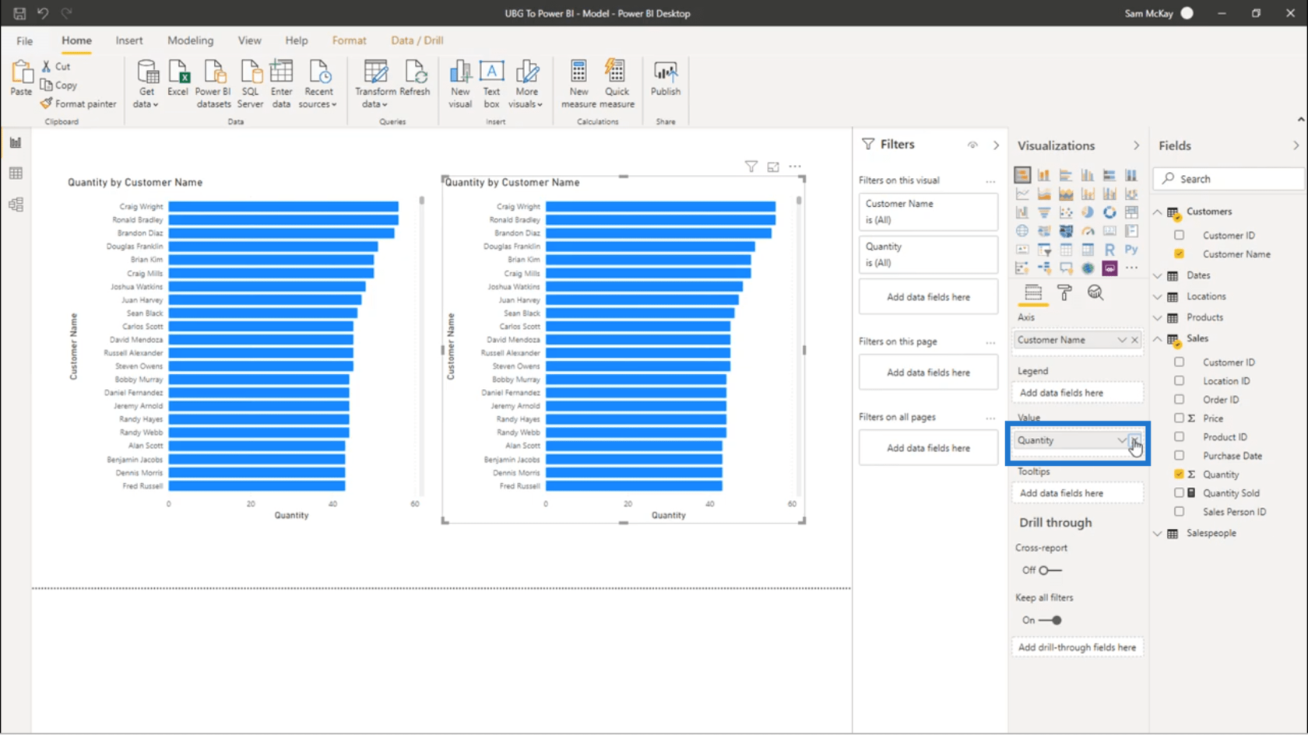This screenshot has width=1308, height=735.
Task: Switch to Data view in sidebar
Action: point(16,173)
